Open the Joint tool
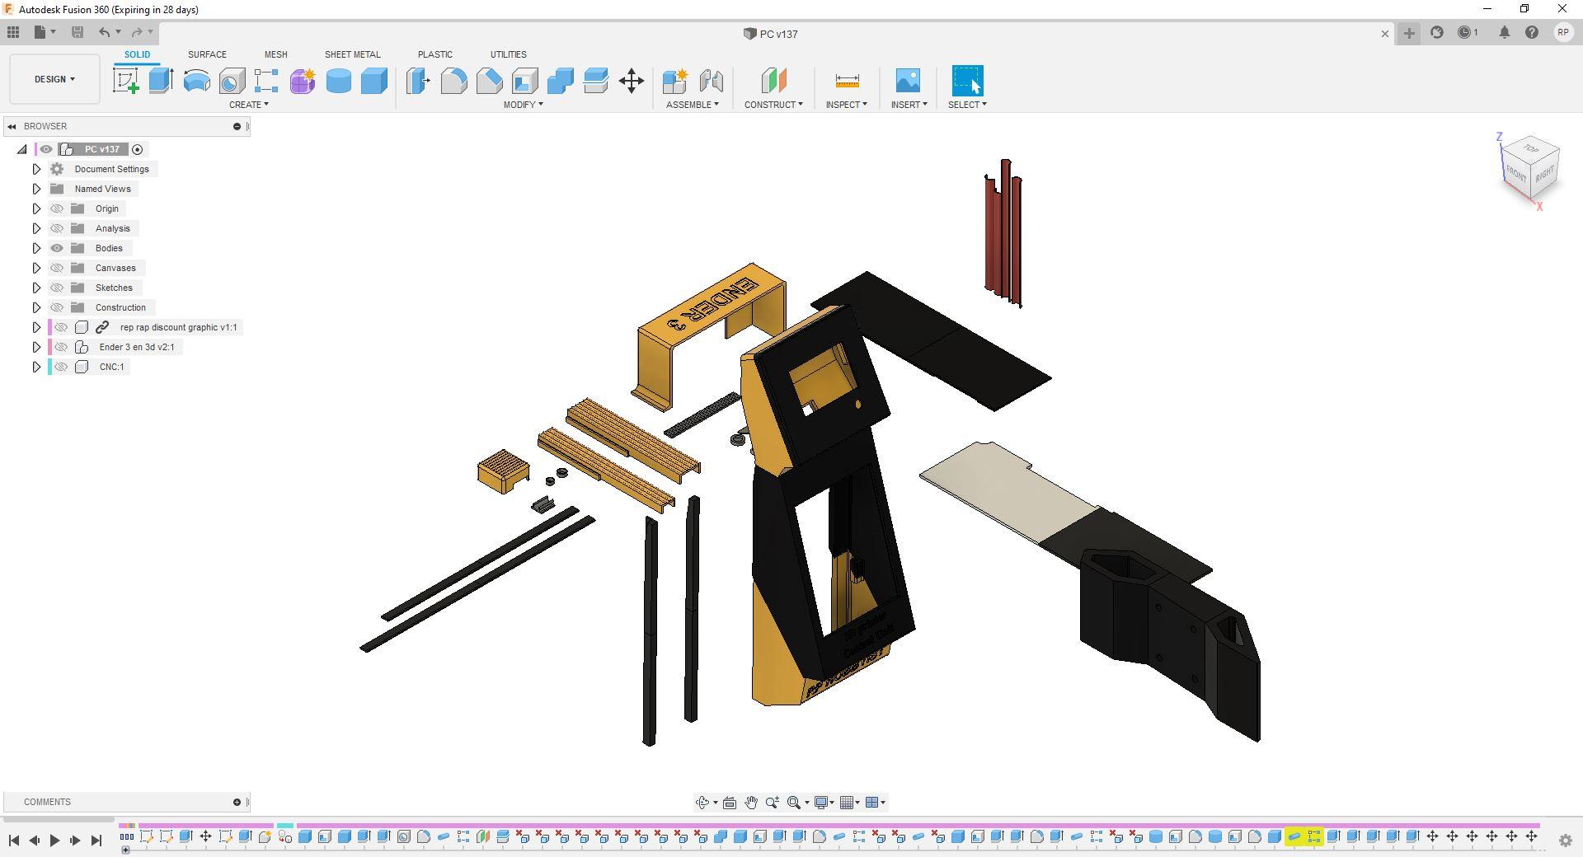1583x857 pixels. pyautogui.click(x=711, y=81)
